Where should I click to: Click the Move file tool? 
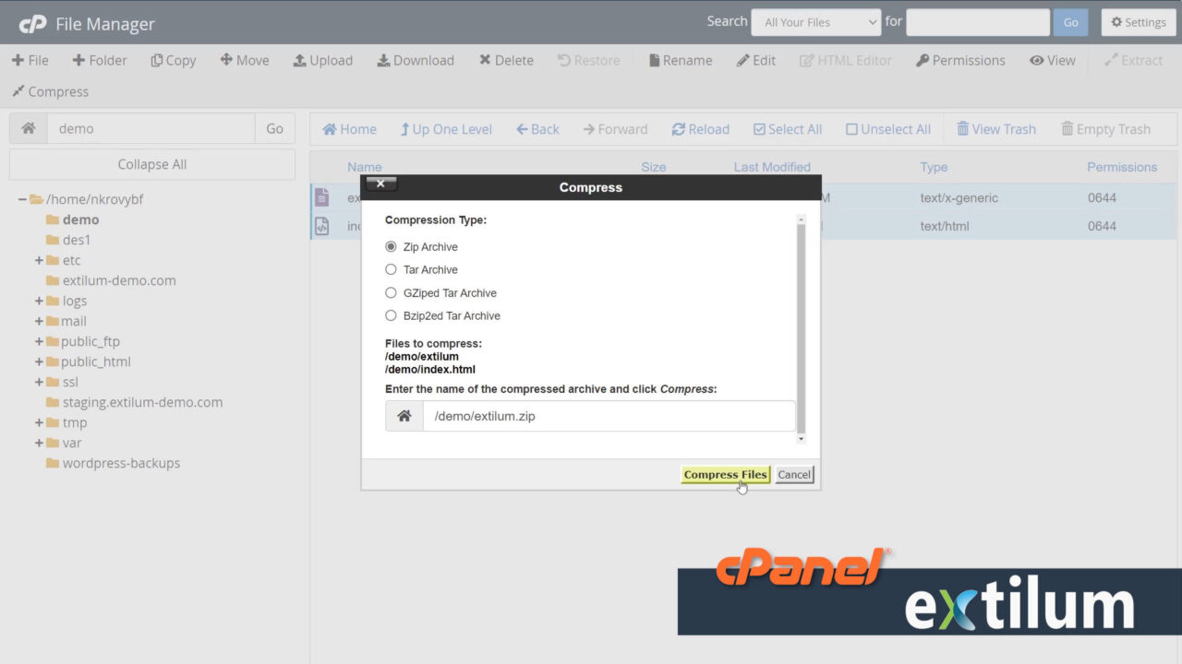(244, 60)
